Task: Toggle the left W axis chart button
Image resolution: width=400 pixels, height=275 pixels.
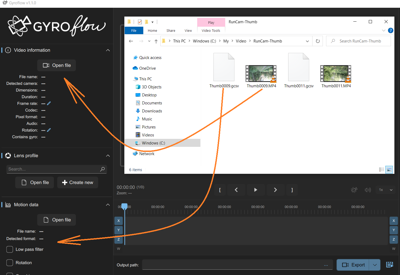Action: [118, 249]
